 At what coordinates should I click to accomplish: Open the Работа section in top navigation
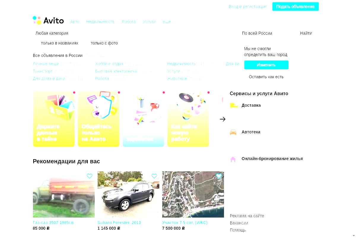[129, 22]
